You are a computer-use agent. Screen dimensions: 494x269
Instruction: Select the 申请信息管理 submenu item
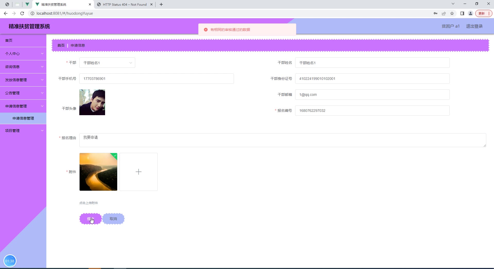tap(23, 118)
